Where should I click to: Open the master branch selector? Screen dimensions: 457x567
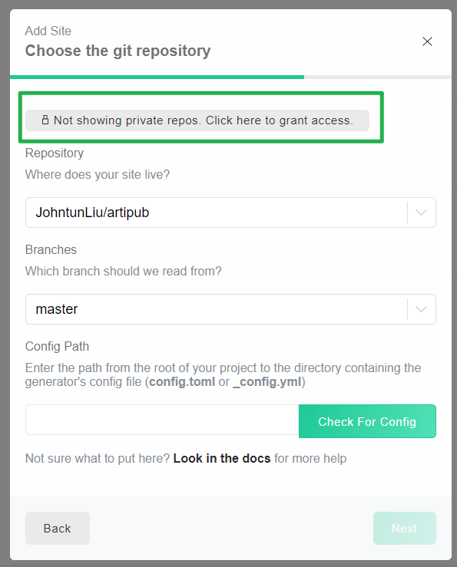[x=230, y=309]
